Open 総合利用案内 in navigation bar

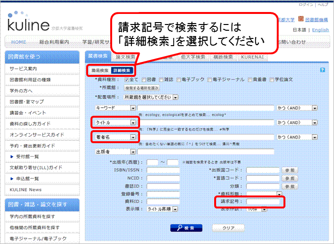[54, 42]
